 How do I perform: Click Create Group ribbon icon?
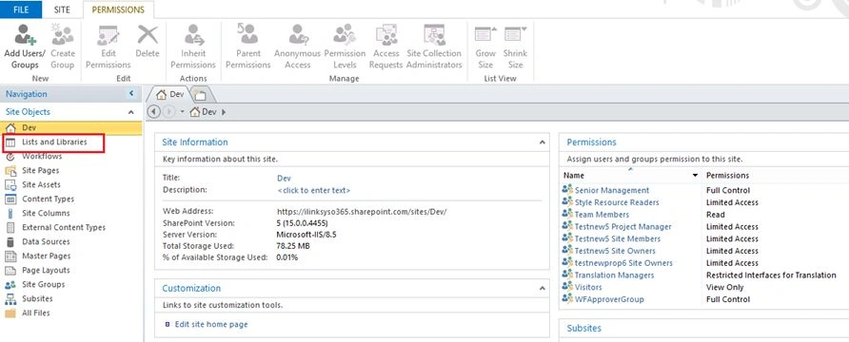(63, 47)
